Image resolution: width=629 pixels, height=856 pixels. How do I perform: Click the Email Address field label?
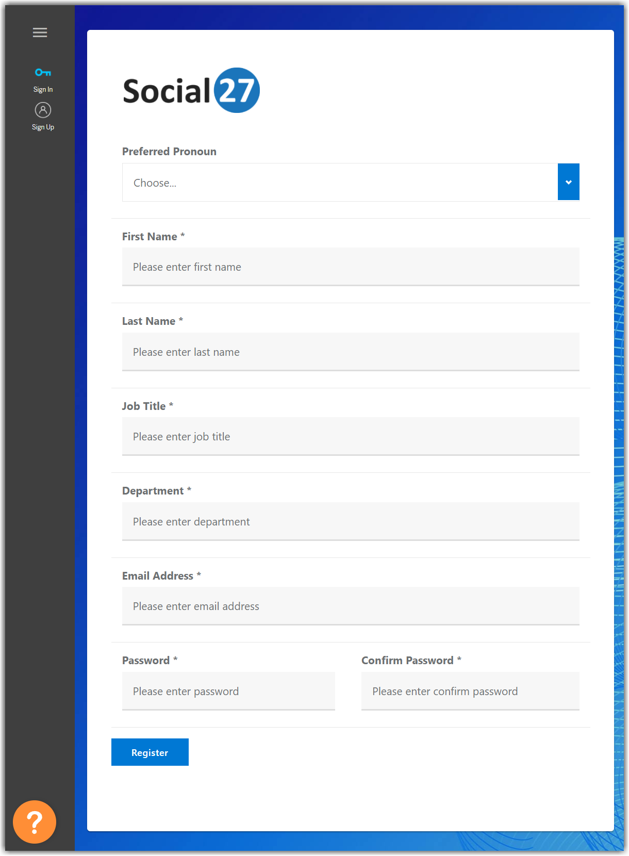[x=158, y=576]
